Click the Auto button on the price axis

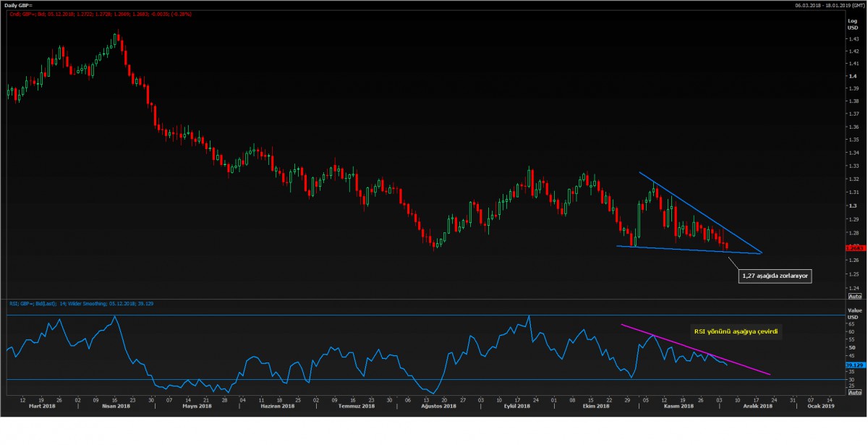pyautogui.click(x=854, y=296)
